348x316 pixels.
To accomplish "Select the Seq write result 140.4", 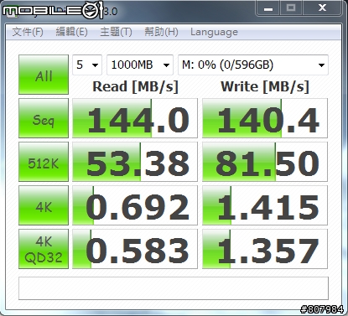I will pos(265,118).
